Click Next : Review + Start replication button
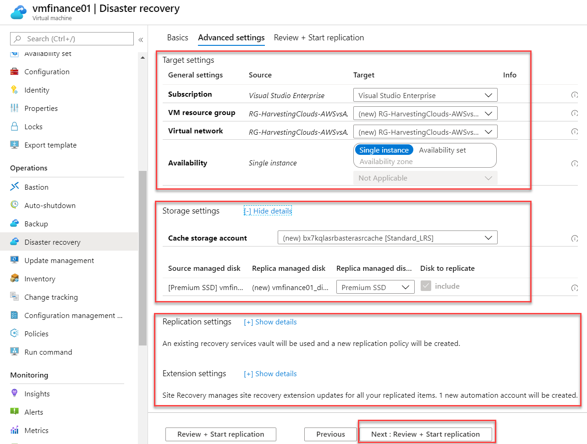The width and height of the screenshot is (587, 444). [426, 434]
